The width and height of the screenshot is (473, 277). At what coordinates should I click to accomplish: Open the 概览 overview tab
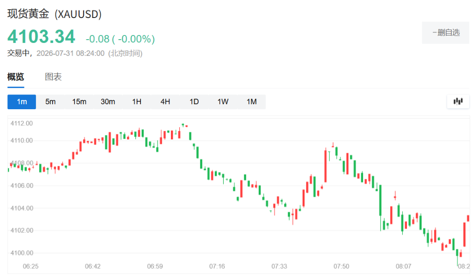16,77
